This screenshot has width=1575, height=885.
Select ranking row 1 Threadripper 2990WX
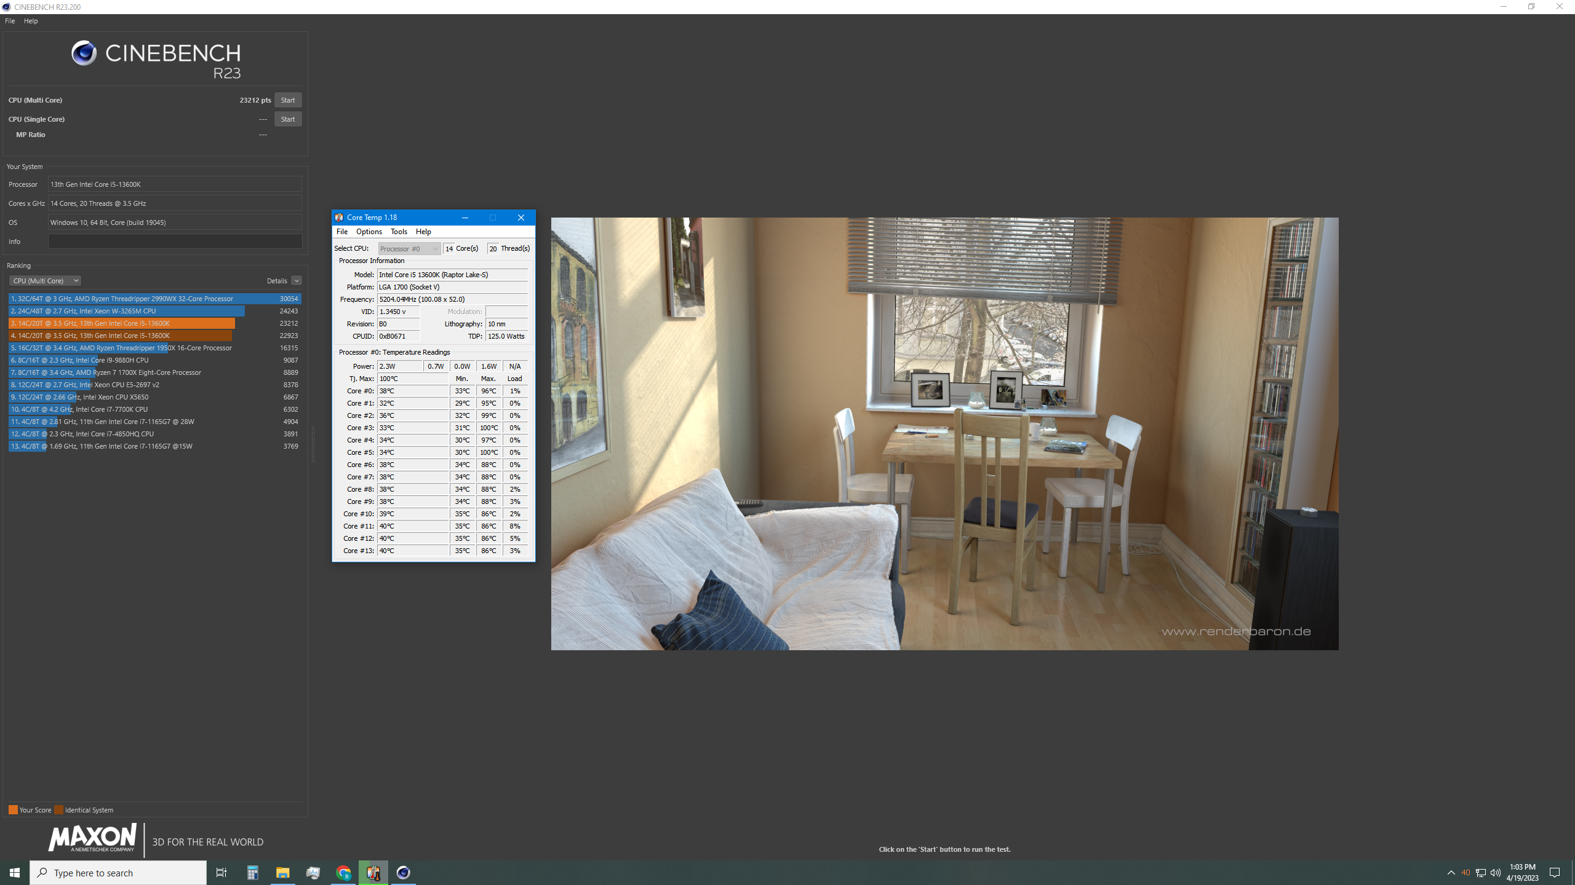click(154, 299)
